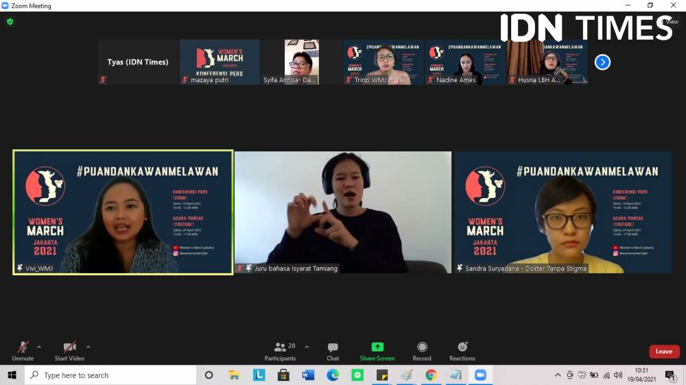
Task: Select the Husna LBH video thumbnail
Action: tap(547, 62)
